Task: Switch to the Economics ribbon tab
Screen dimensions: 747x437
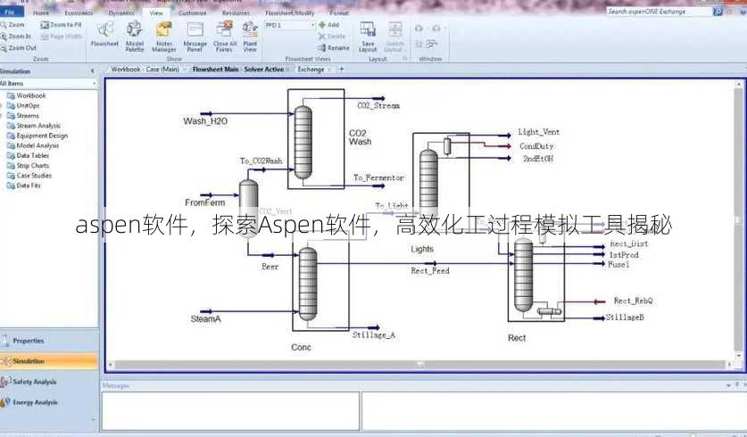Action: pyautogui.click(x=79, y=12)
